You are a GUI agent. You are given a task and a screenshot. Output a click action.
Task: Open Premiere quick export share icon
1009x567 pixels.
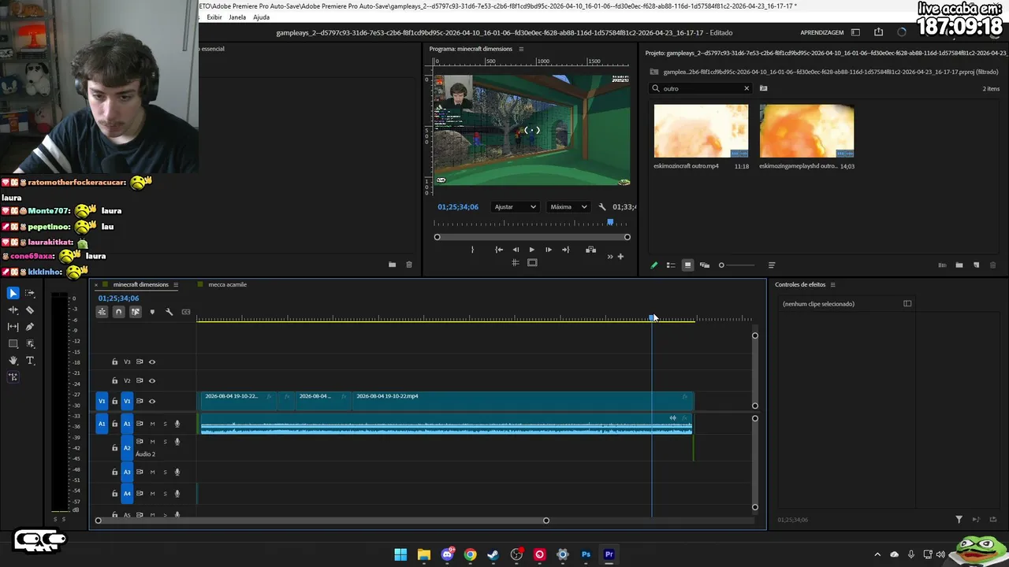tap(878, 32)
